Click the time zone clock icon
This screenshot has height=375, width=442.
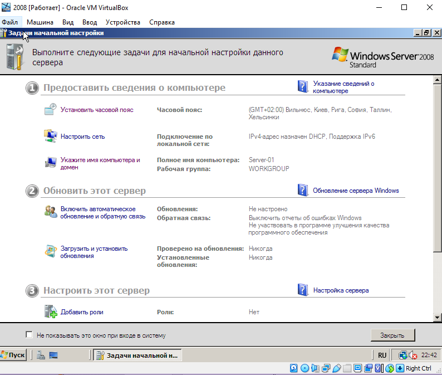[51, 109]
